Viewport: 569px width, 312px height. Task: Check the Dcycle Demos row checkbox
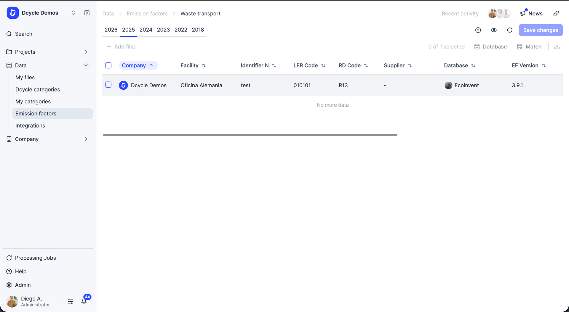[108, 85]
